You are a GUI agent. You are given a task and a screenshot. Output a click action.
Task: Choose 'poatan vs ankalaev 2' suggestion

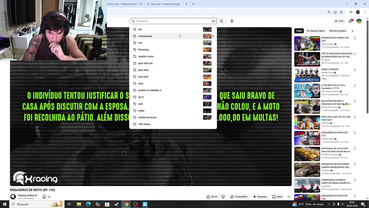coord(173,90)
